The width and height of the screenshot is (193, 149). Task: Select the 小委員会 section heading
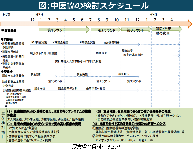7,72
